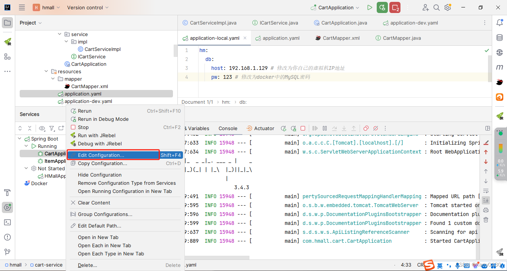Collapse the Running node in Services panel
Image resolution: width=507 pixels, height=271 pixels.
pyautogui.click(x=26, y=146)
